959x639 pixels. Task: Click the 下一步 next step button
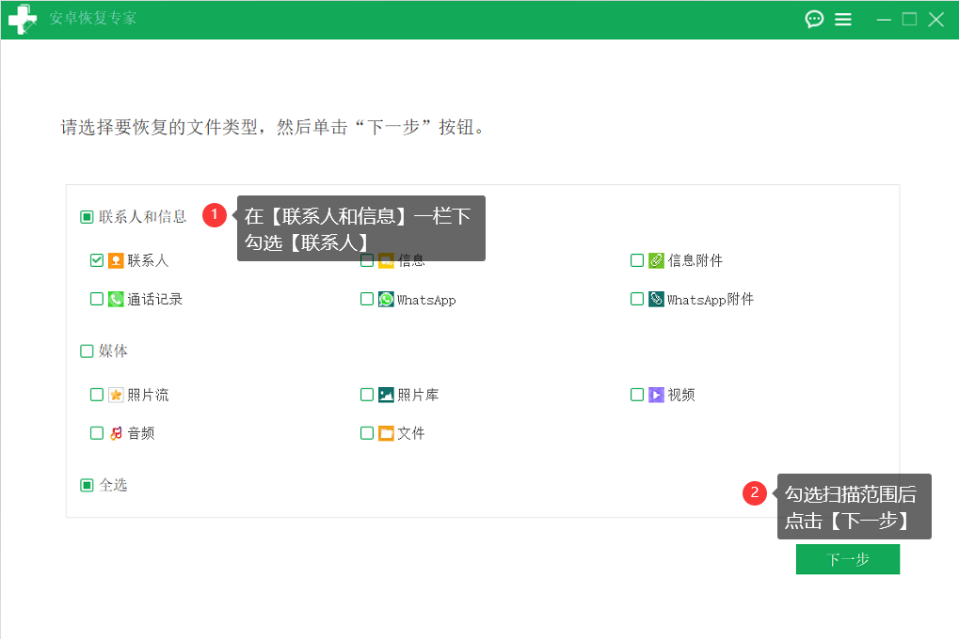846,558
